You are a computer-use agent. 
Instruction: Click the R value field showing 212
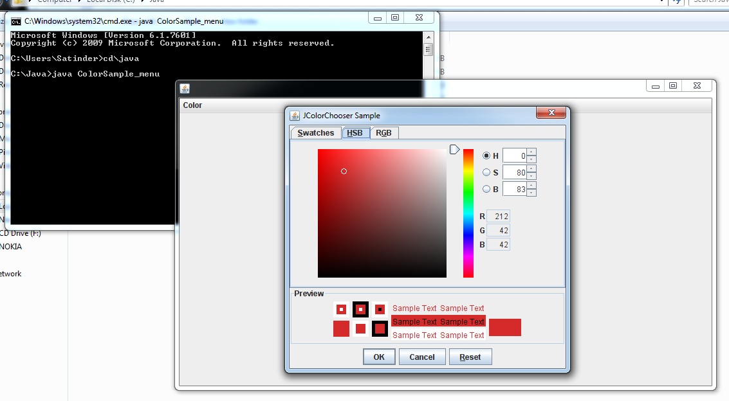[499, 217]
